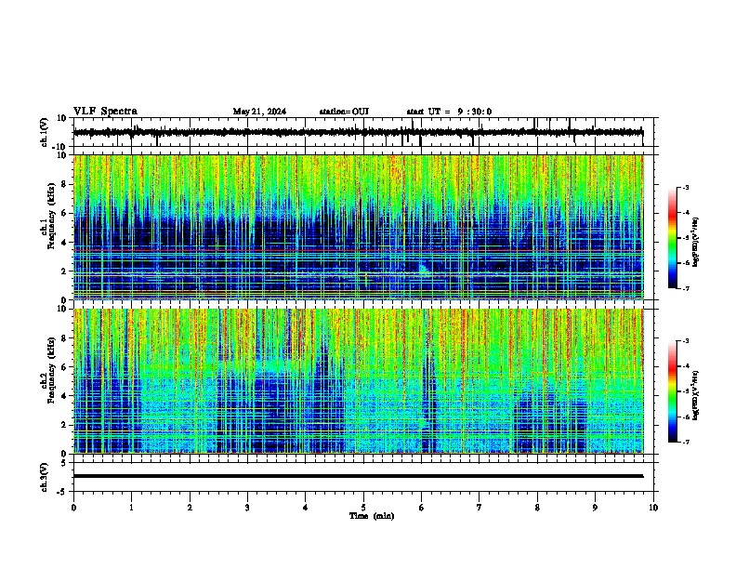The image size is (736, 569).
Task: Click the "station=OUI" label
Action: [344, 112]
